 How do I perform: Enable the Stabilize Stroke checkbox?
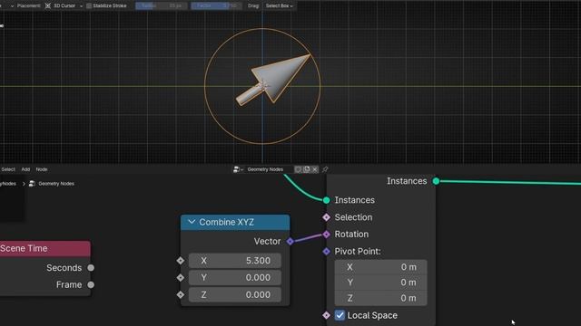click(89, 5)
